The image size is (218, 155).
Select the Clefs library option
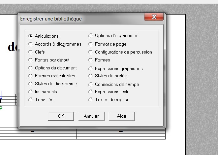point(31,52)
